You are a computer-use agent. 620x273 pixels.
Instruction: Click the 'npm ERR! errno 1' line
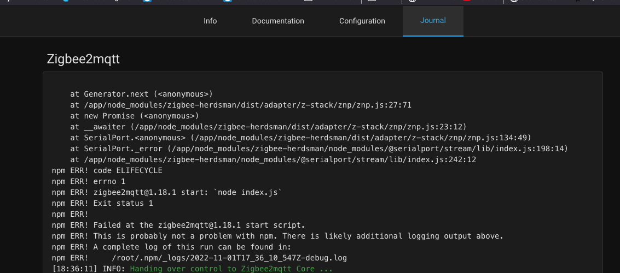point(89,181)
